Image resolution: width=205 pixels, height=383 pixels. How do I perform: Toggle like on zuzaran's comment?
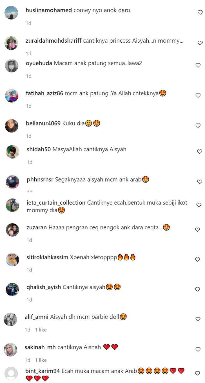click(x=198, y=230)
